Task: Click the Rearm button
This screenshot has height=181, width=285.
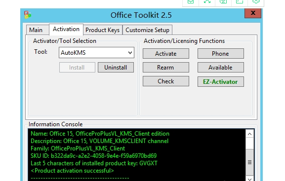Action: (166, 68)
